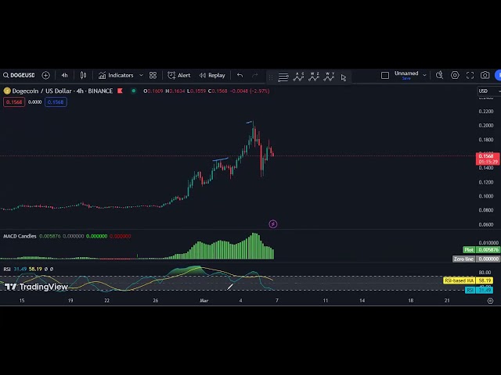Click the MACD Candles indicator label
Viewport: 501px width, 375px height.
pyautogui.click(x=20, y=236)
